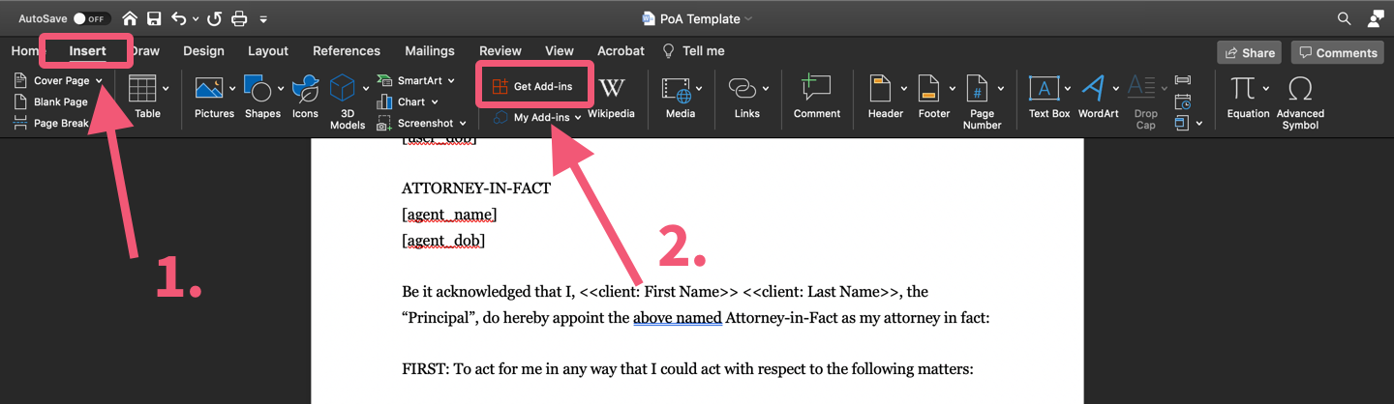Expand the Undo history dropdown arrow

pyautogui.click(x=196, y=19)
